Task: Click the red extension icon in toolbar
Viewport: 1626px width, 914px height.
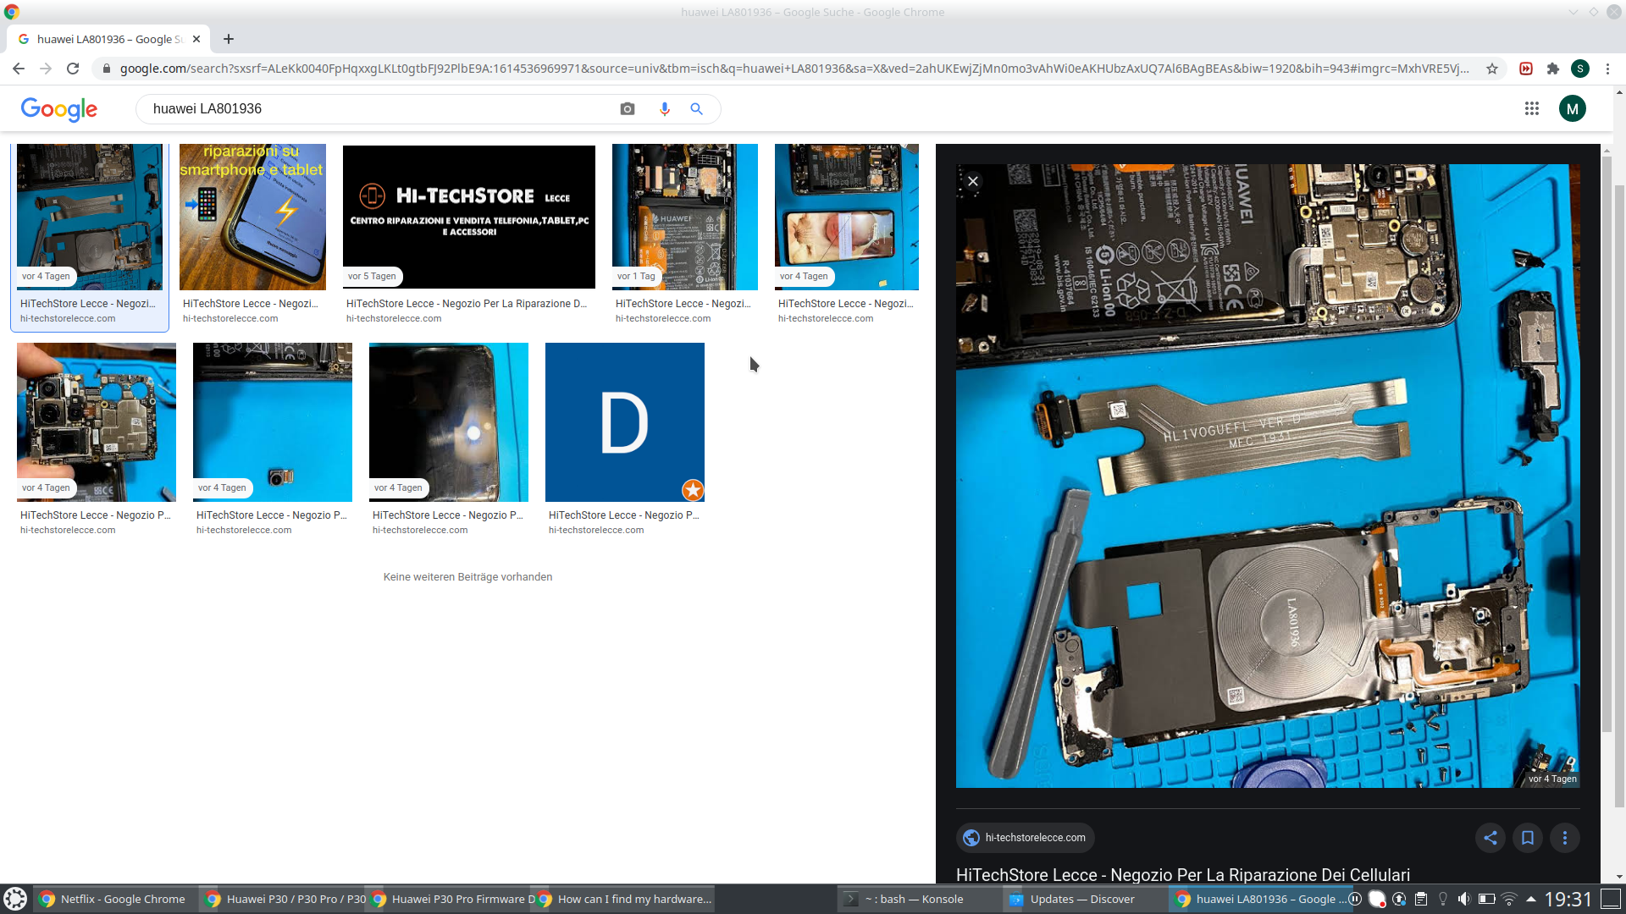Action: tap(1526, 69)
